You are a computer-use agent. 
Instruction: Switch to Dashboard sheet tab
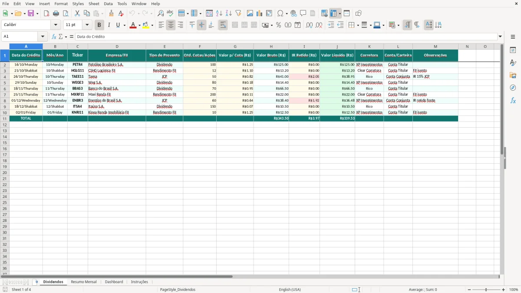114,282
